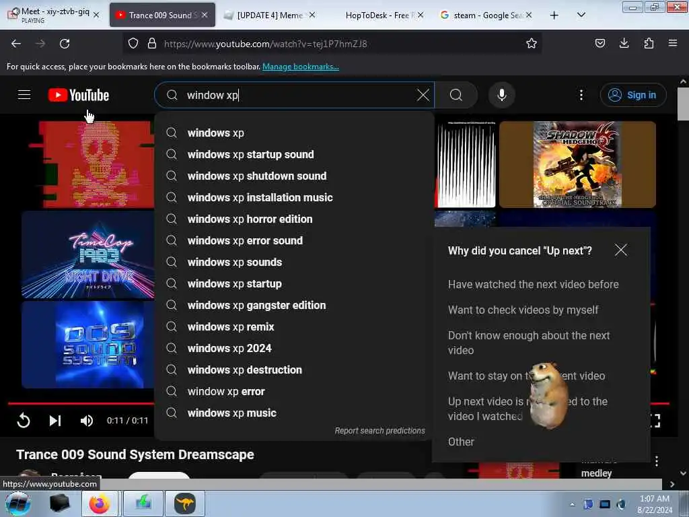Open the Firefox application menu

click(673, 43)
